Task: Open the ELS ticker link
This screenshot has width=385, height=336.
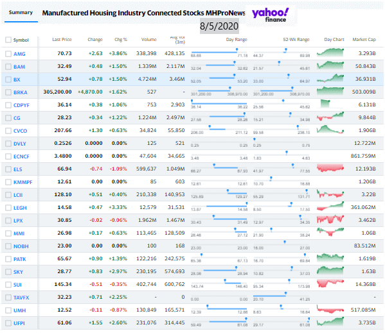Action: [18, 169]
